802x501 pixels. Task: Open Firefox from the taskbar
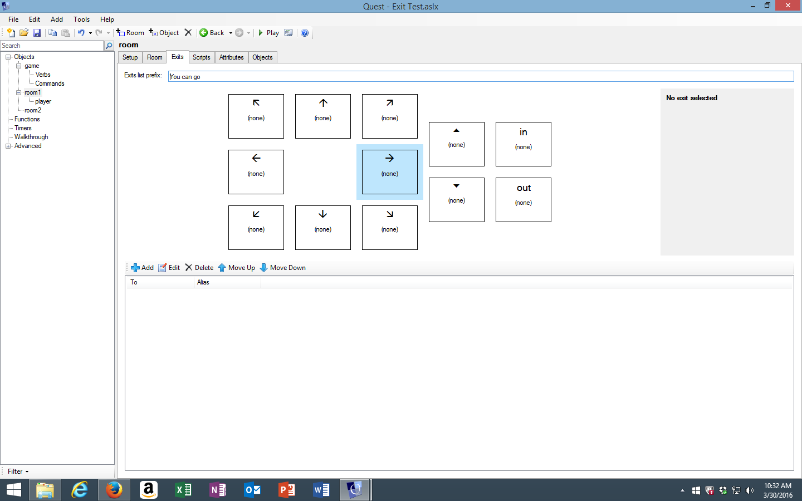click(114, 490)
